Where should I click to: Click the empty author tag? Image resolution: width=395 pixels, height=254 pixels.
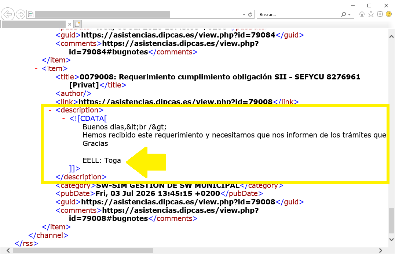[x=74, y=93]
